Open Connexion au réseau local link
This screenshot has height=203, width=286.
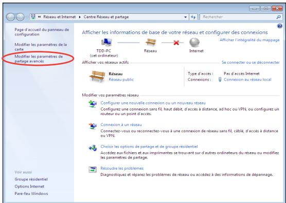tap(247, 80)
